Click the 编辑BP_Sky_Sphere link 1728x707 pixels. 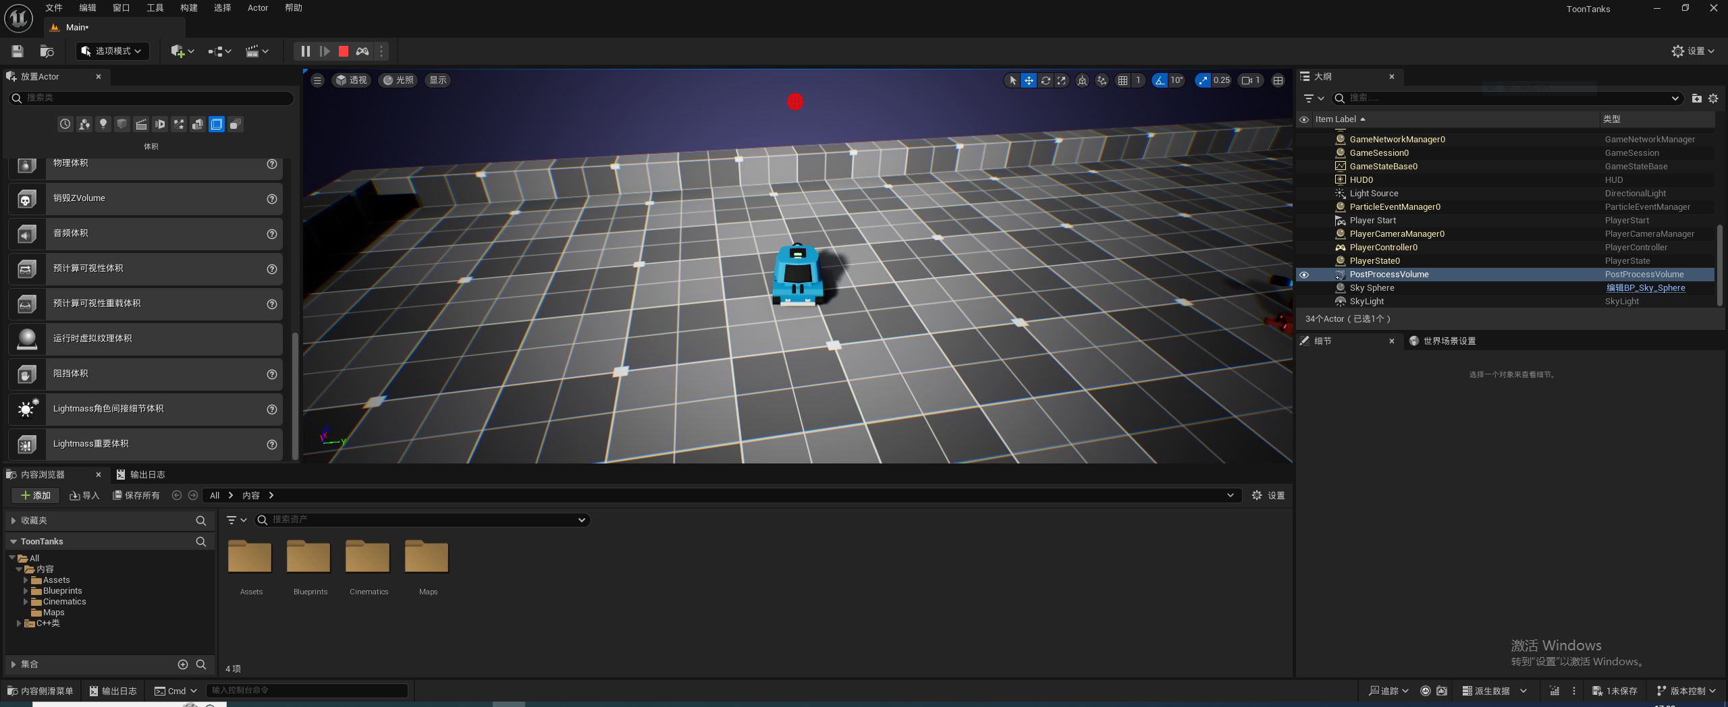point(1645,288)
